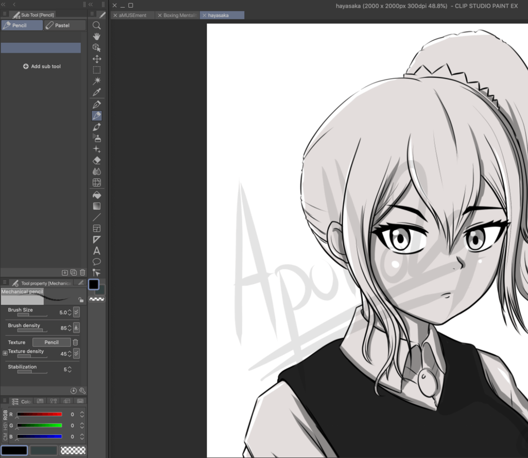Screen dimensions: 528x458
Task: Switch to HSV color slider mode
Action: (5, 427)
